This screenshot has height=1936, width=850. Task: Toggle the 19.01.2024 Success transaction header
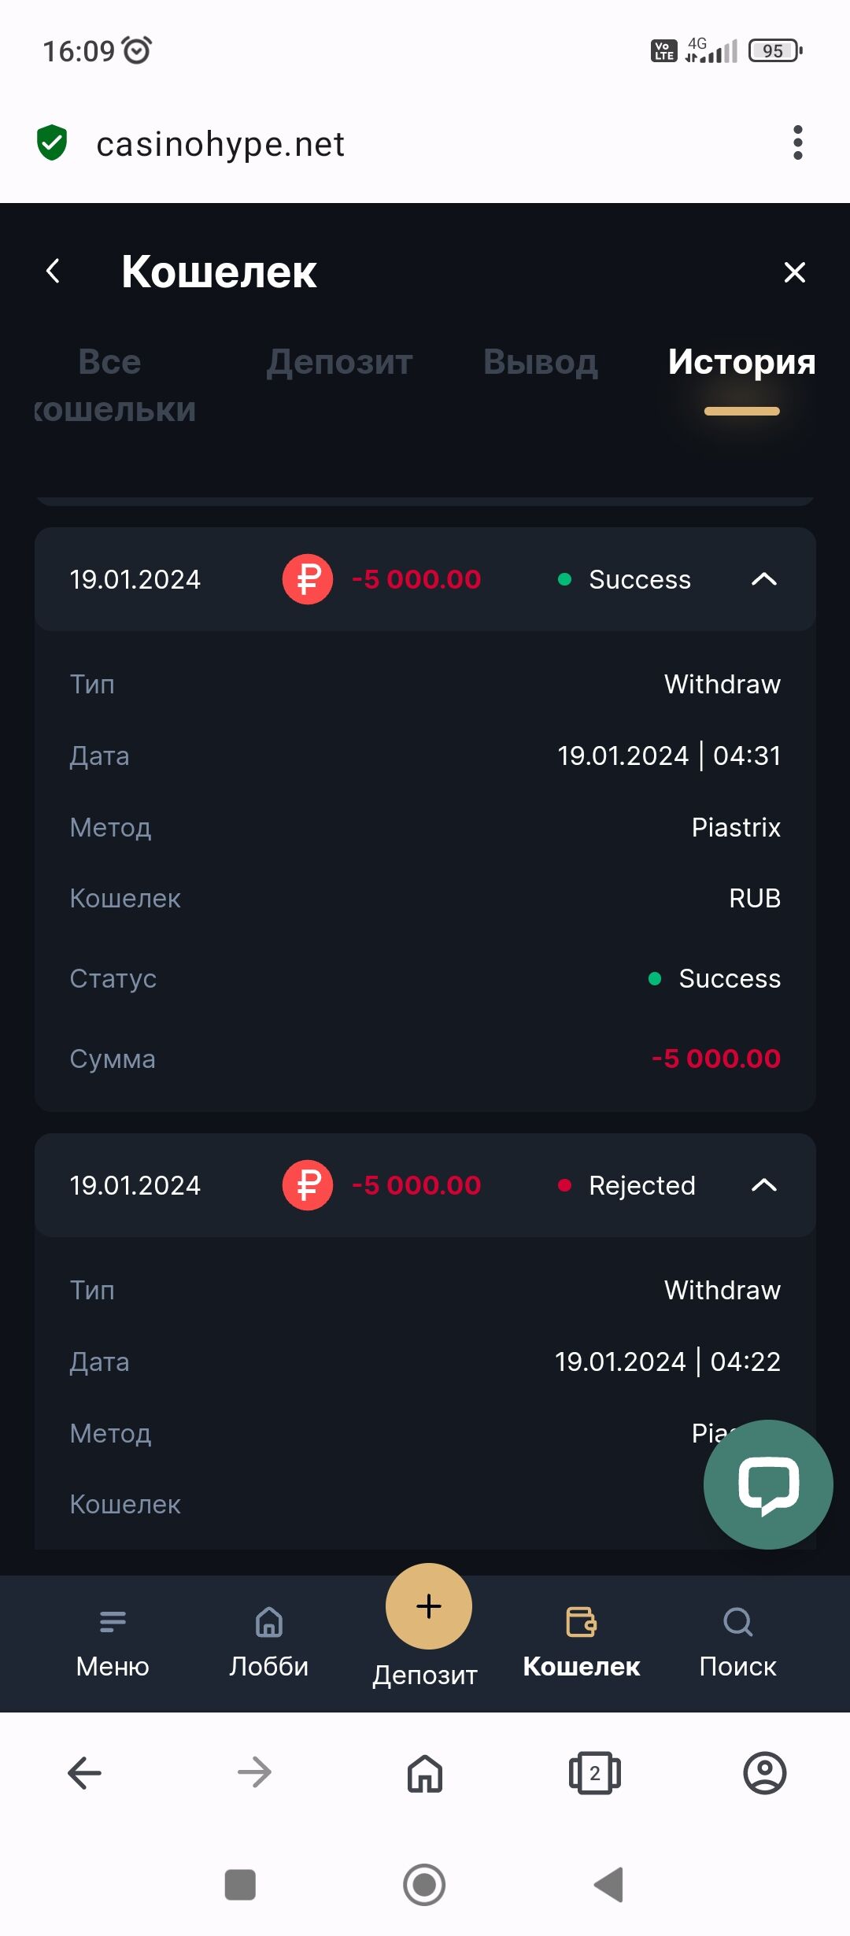(425, 579)
